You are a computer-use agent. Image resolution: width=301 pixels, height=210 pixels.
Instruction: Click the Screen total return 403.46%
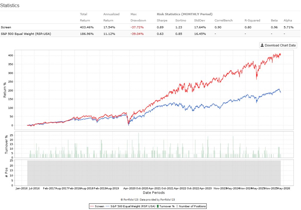pyautogui.click(x=87, y=27)
